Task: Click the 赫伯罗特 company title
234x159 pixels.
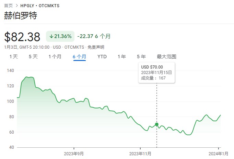Action: pyautogui.click(x=21, y=15)
